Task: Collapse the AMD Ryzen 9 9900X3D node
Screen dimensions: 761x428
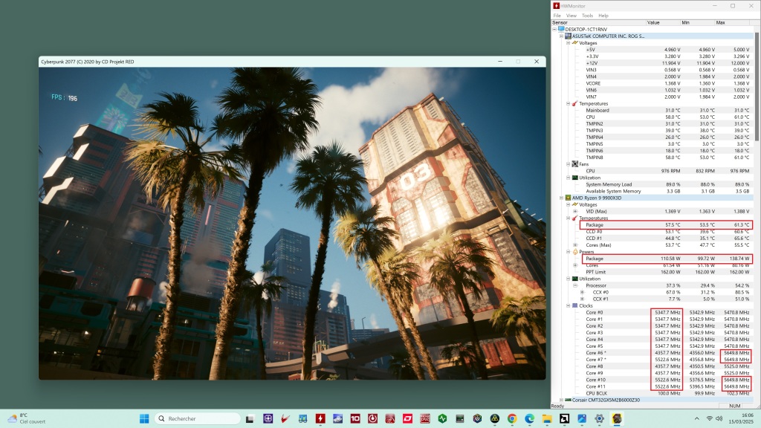Action: [561, 198]
